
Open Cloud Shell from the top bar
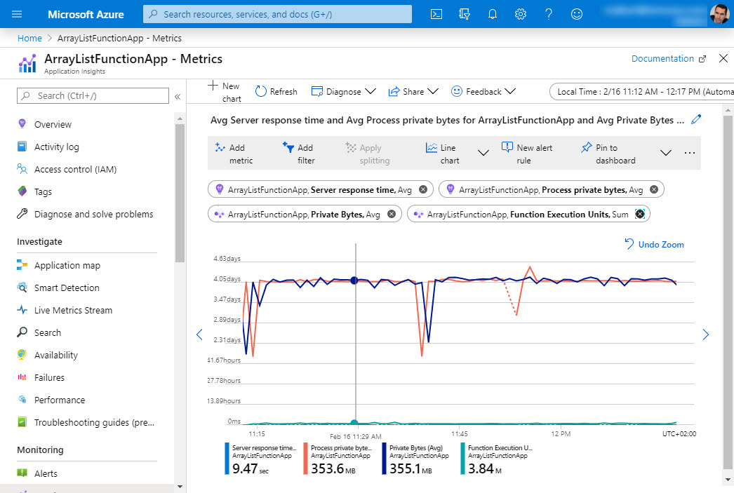tap(436, 14)
